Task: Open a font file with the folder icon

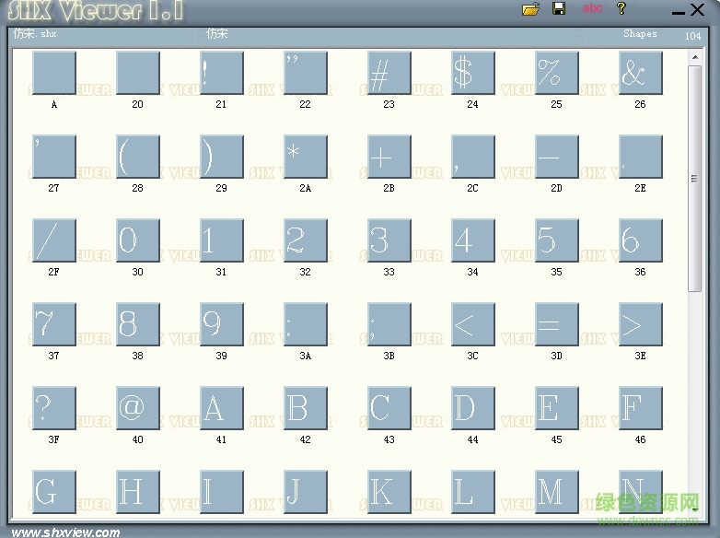Action: click(530, 9)
